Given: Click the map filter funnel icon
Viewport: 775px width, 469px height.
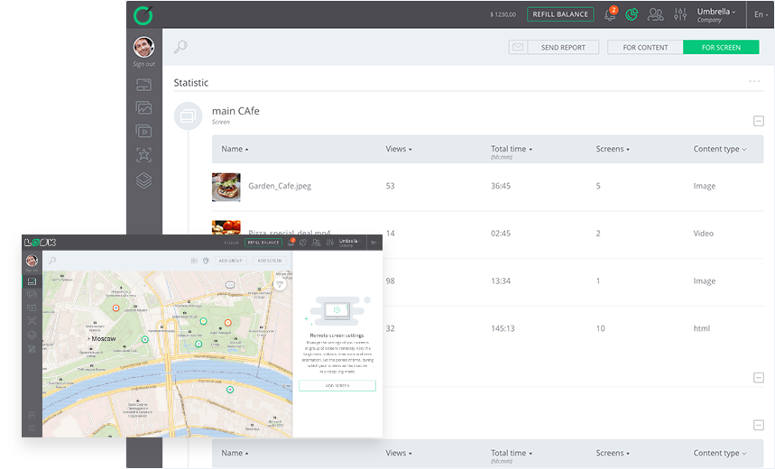Looking at the screenshot, I should [x=280, y=284].
